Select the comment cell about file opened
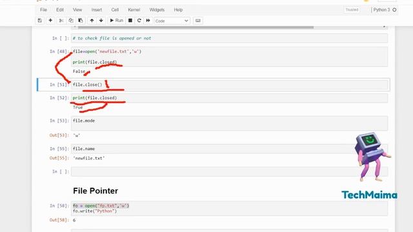Screen dimensions: 413x232 229,38
